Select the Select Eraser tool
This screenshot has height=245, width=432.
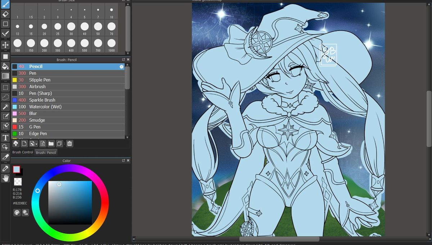5,126
